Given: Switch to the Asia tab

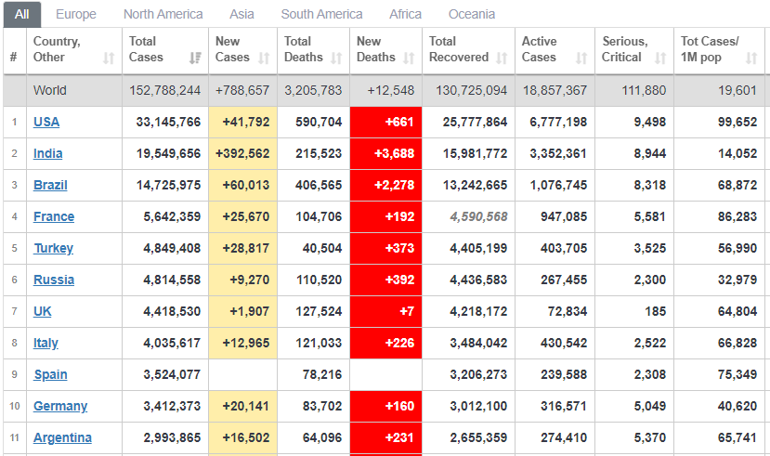Looking at the screenshot, I should [x=242, y=14].
